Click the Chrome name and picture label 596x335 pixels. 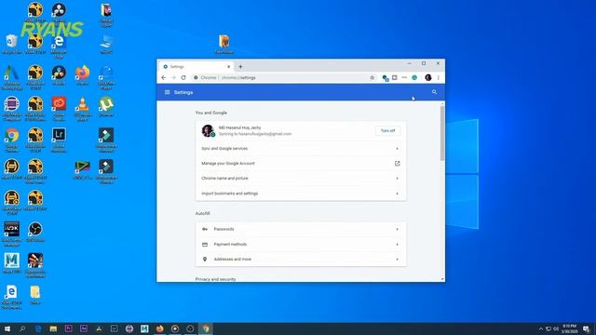(224, 178)
